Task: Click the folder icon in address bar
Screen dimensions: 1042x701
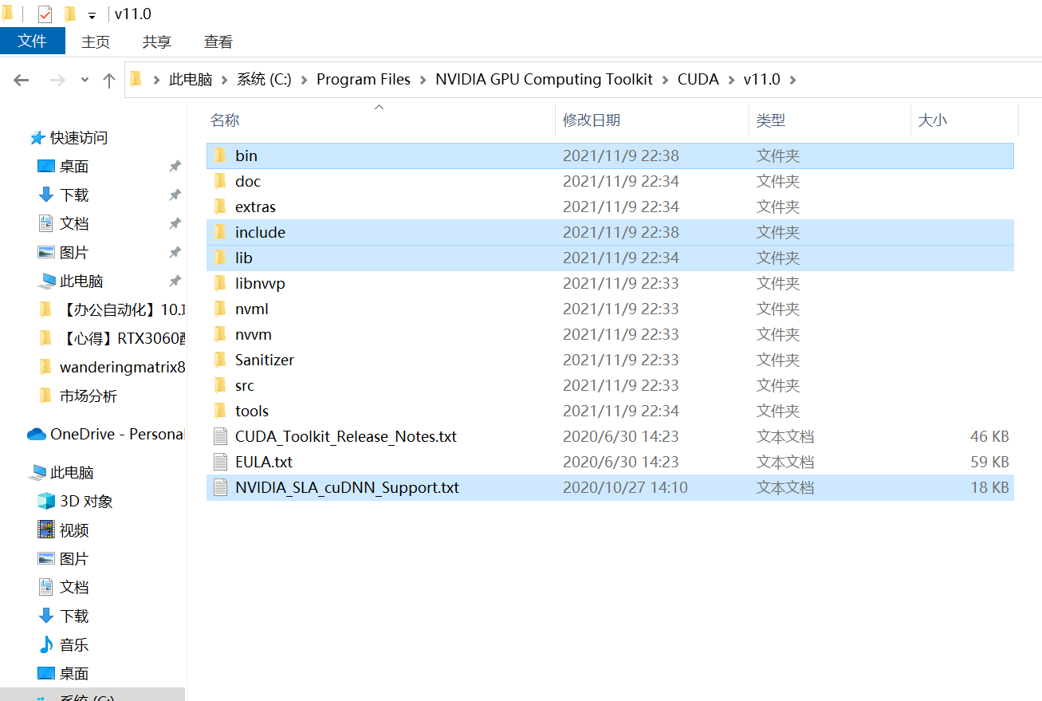Action: [x=136, y=79]
